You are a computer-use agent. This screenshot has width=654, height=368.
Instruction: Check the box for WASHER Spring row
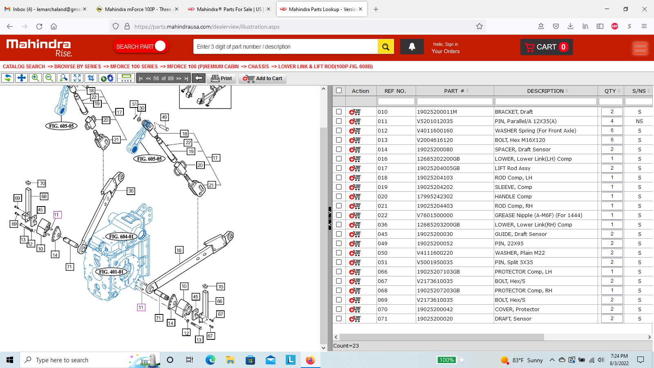pyautogui.click(x=339, y=130)
